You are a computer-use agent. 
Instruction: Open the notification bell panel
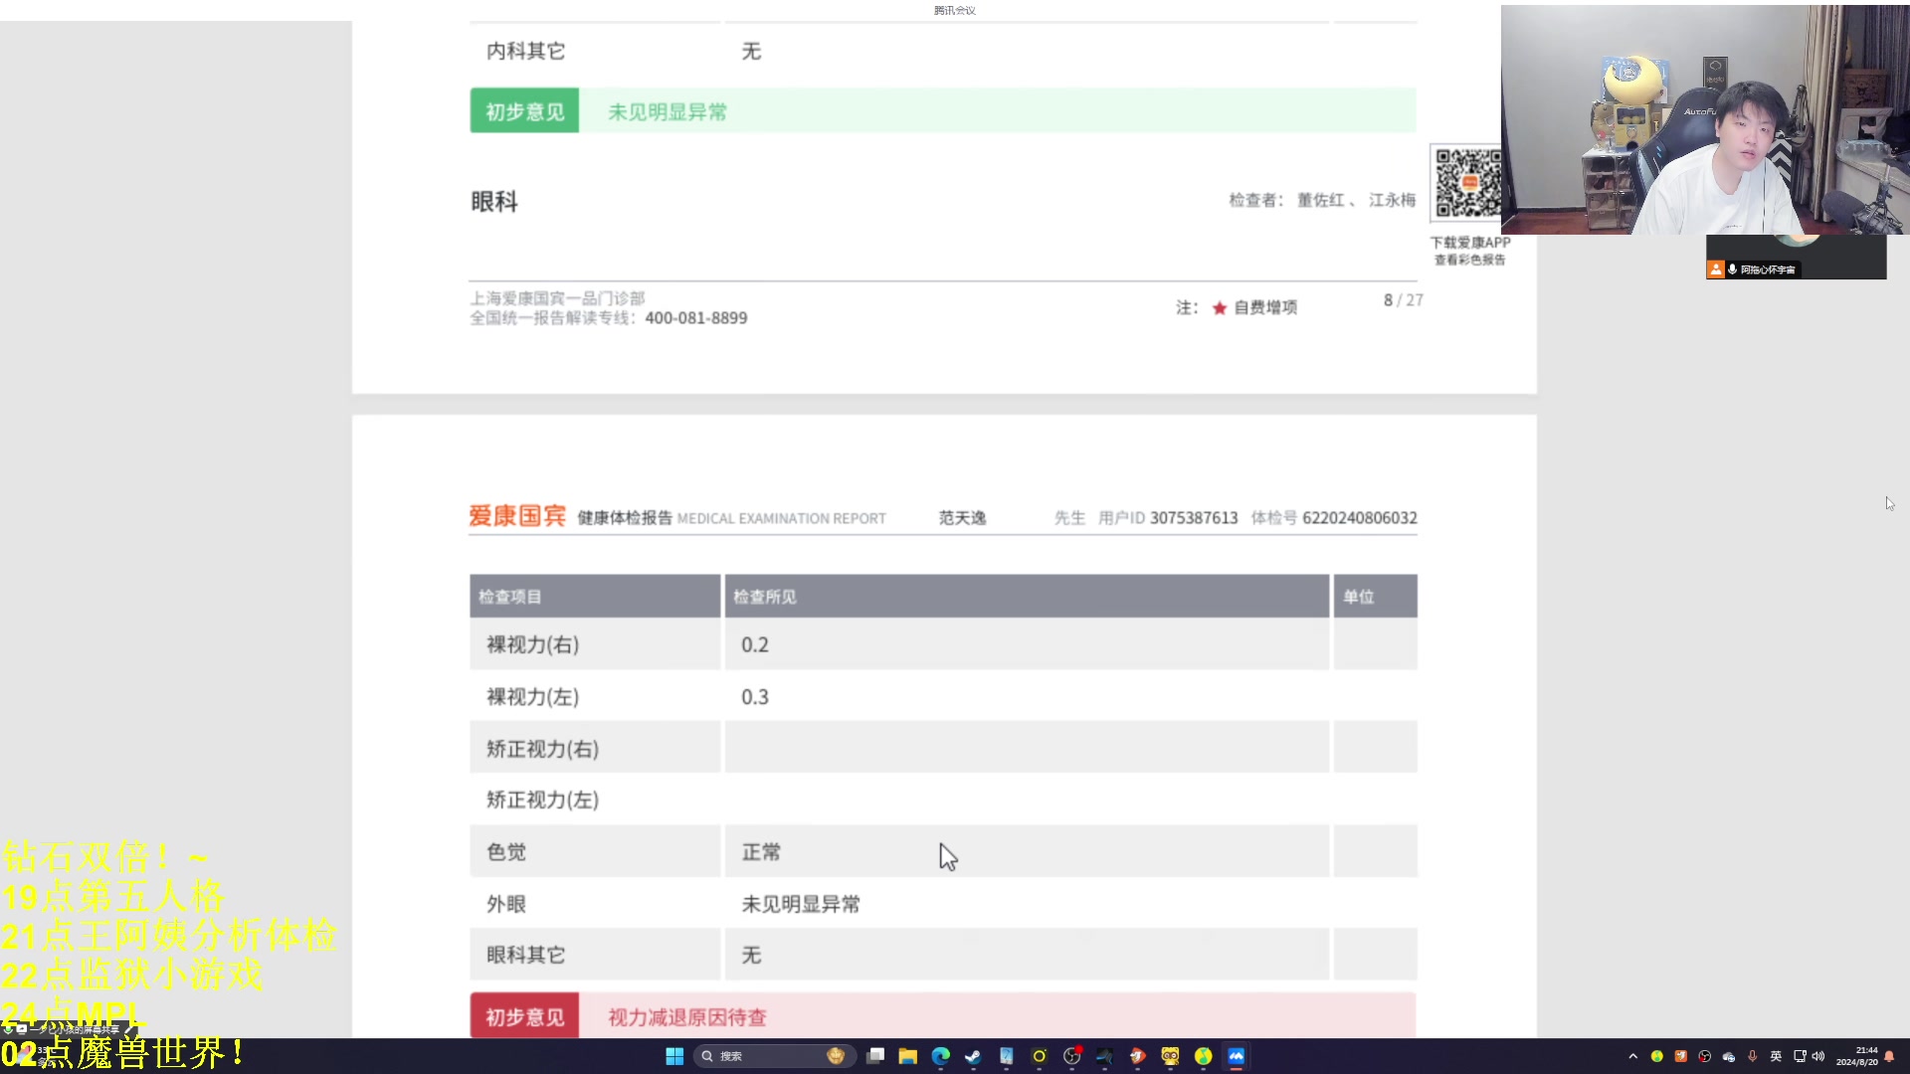[x=1887, y=1057]
